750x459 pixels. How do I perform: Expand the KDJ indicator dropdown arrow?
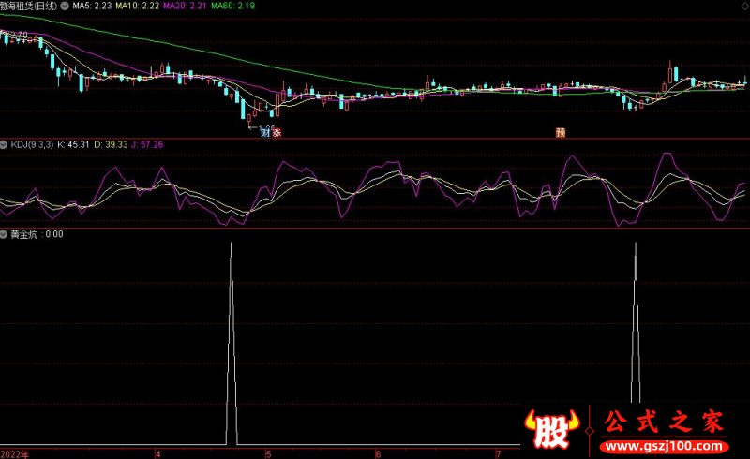4,144
